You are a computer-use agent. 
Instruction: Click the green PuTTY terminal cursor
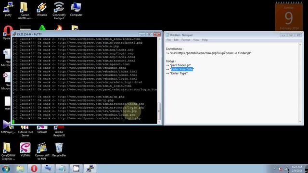point(13,122)
